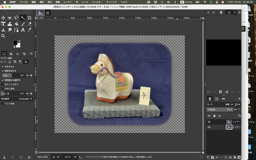Screen dimensions: 256x160
Task: Create a new layer from layers panel
Action: (208, 157)
